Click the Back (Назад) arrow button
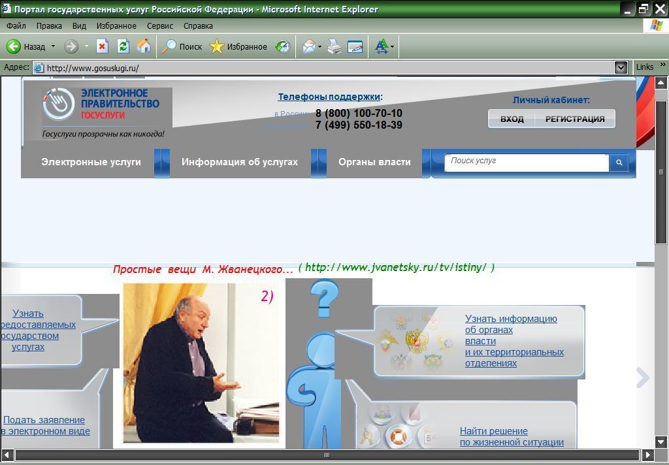669x465 pixels. click(14, 46)
